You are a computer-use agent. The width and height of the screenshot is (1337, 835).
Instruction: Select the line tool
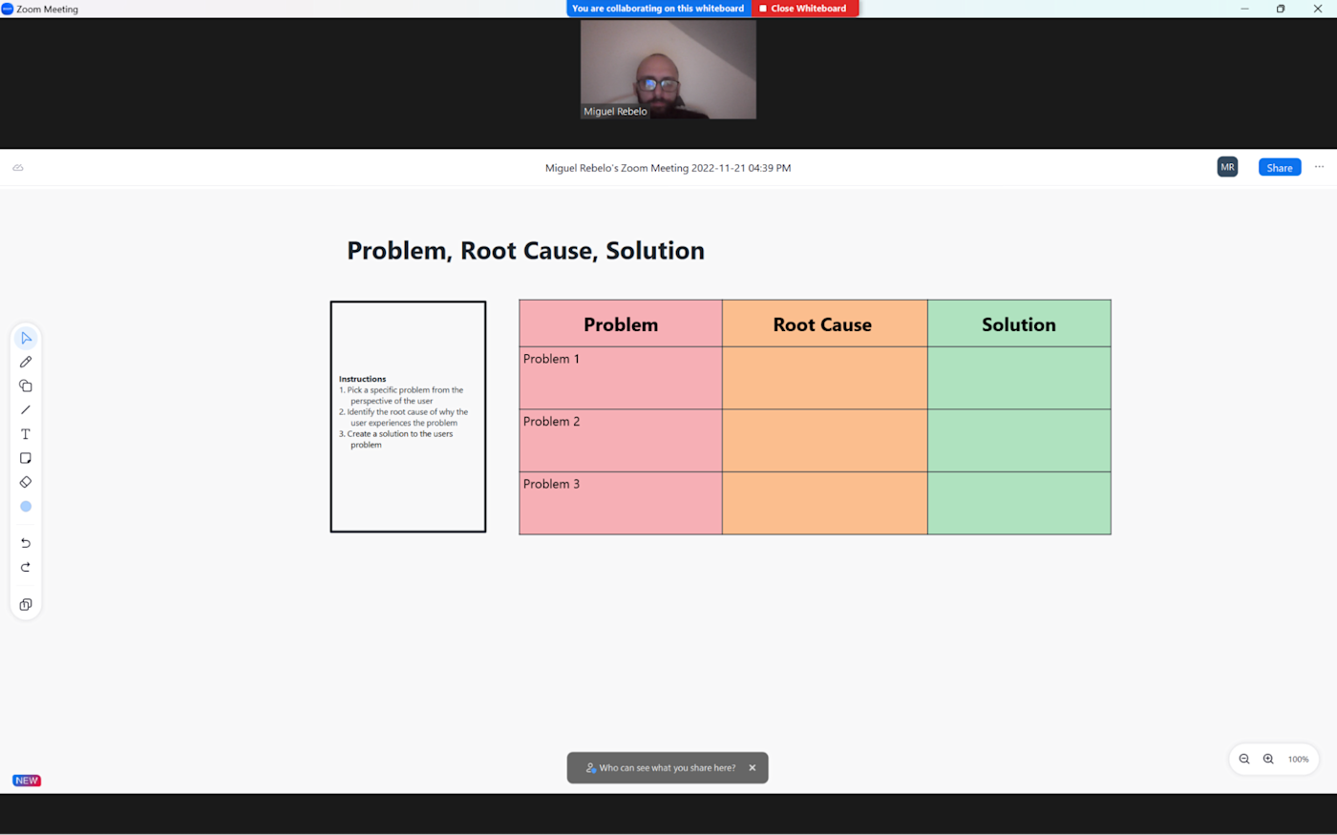[26, 409]
